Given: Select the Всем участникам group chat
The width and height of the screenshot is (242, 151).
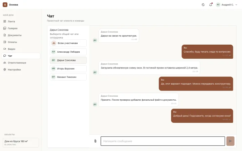Looking at the screenshot, I should (x=68, y=43).
